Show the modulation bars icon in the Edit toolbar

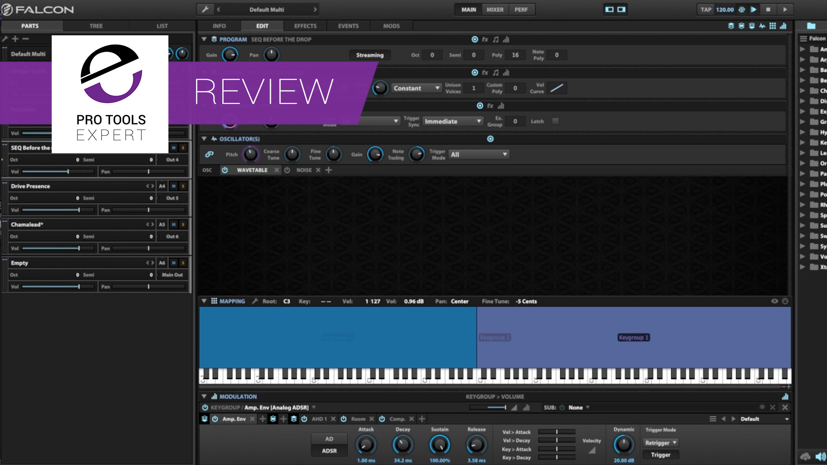pos(783,26)
